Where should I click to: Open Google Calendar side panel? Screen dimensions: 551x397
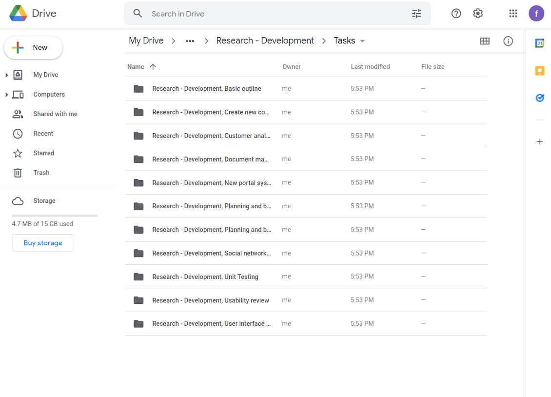tap(540, 43)
